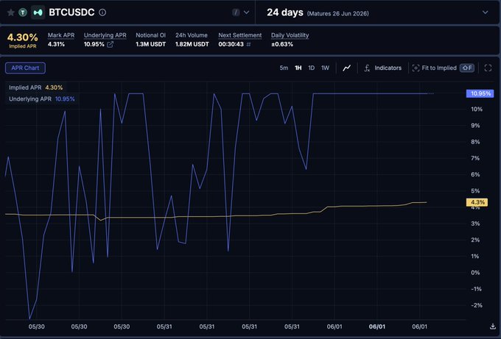The width and height of the screenshot is (501, 339).
Task: Click the Daily Volatility label
Action: pos(290,35)
